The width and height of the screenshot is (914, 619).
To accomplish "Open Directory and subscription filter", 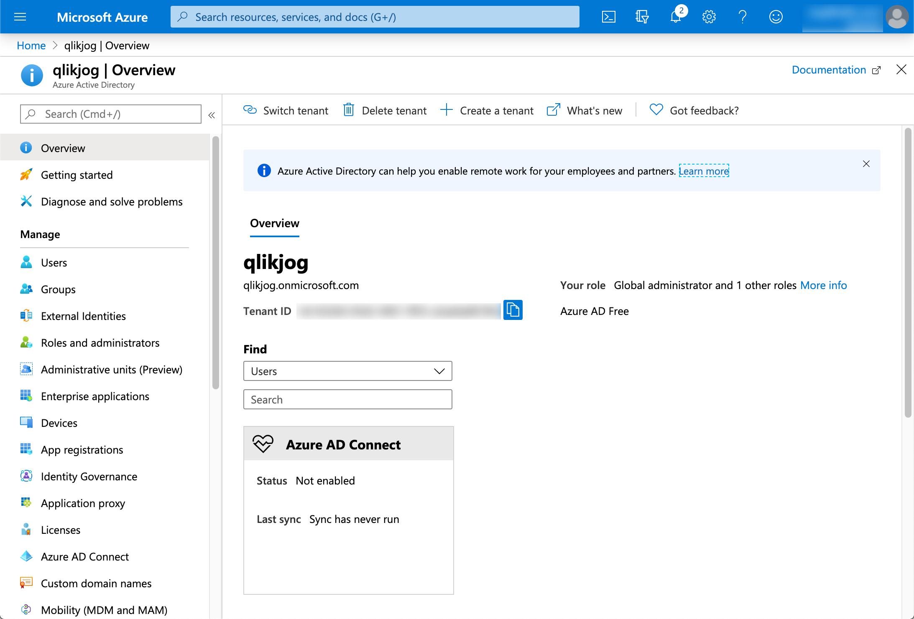I will click(x=642, y=17).
